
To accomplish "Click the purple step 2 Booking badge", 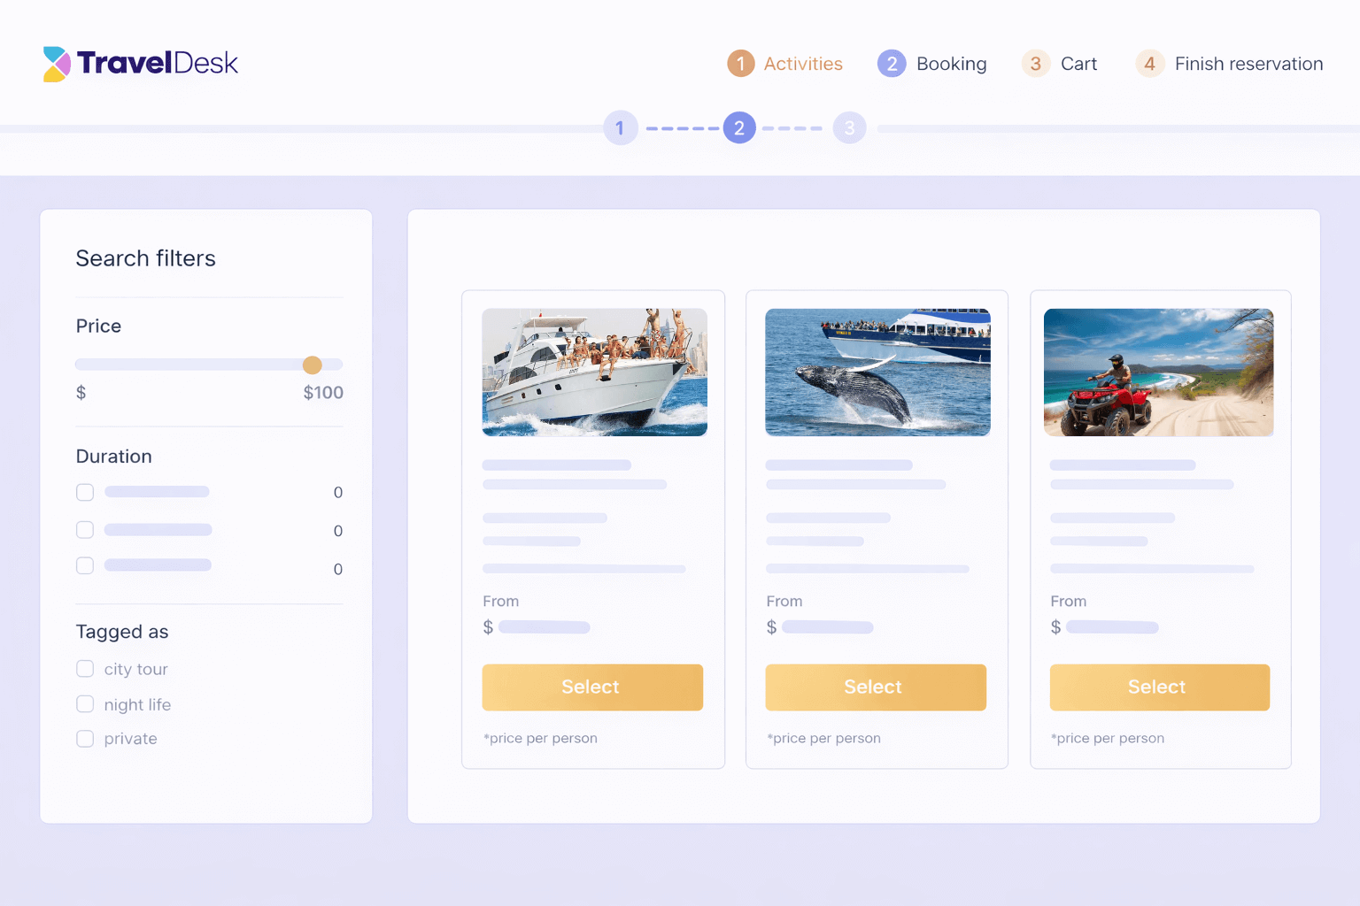I will pos(891,64).
